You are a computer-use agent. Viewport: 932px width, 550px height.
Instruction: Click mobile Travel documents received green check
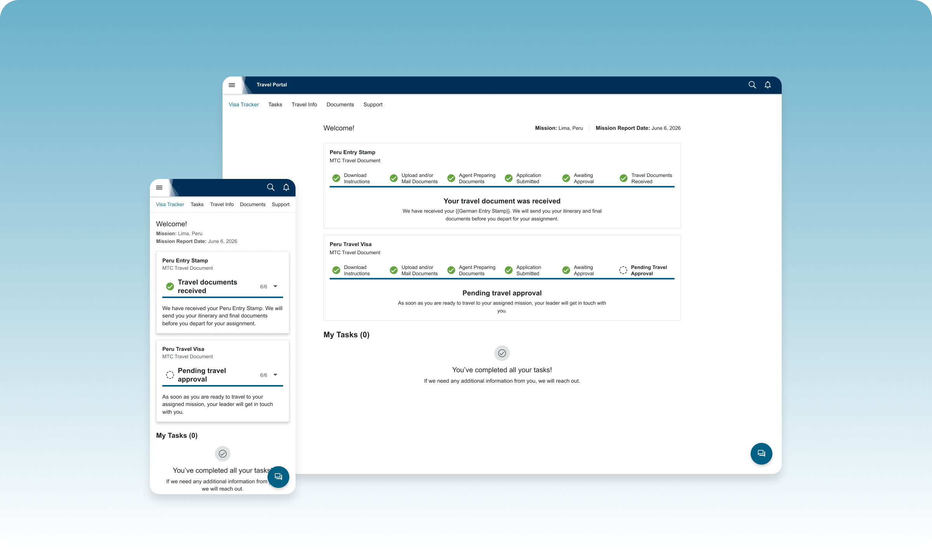point(170,286)
